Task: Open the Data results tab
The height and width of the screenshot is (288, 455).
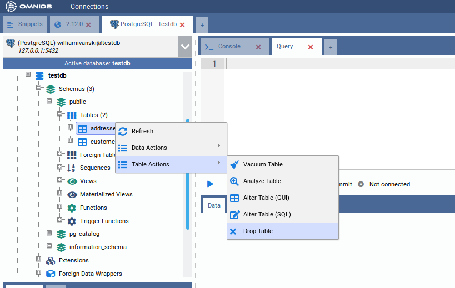Action: [214, 205]
